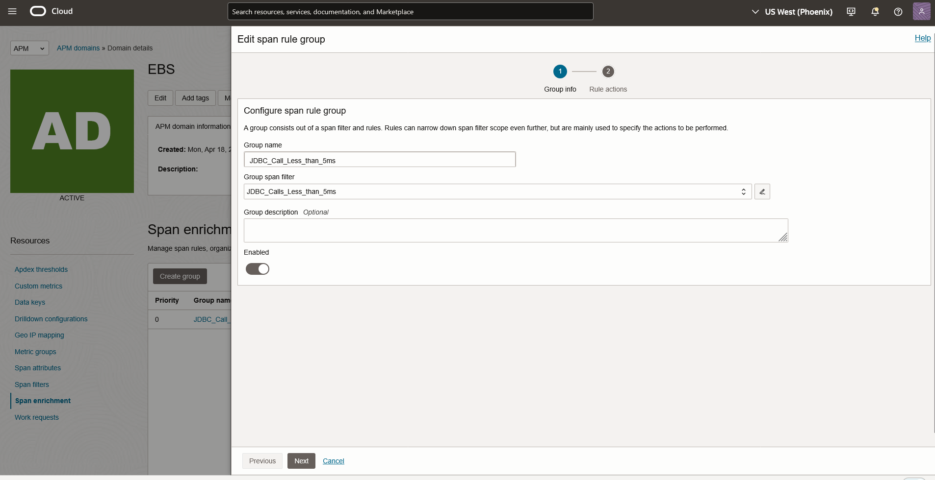Open the notifications bell
The width and height of the screenshot is (935, 480).
tap(874, 11)
